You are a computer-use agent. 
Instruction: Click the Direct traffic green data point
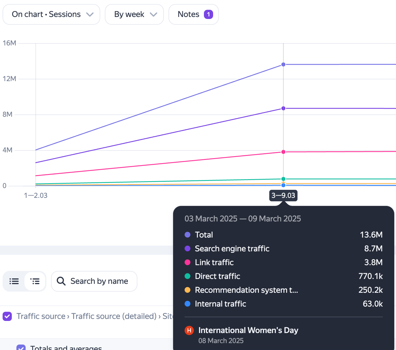tap(283, 179)
